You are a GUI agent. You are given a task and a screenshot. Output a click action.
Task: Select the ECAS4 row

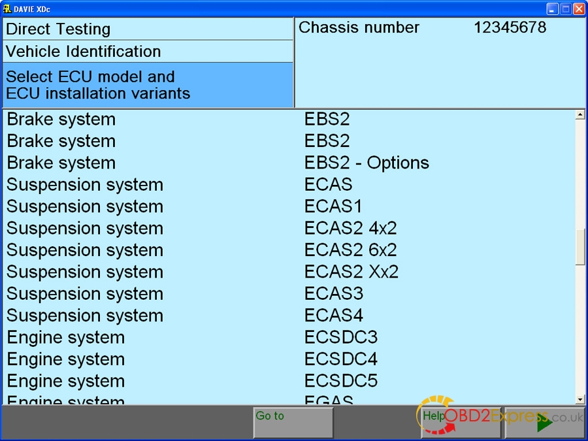click(289, 316)
